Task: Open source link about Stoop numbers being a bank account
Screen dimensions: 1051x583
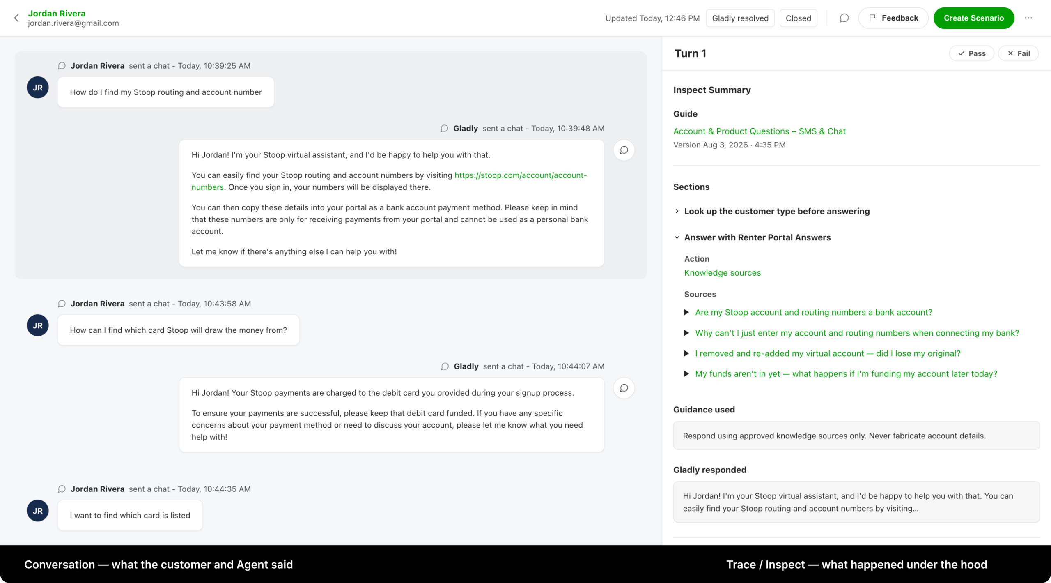Action: [x=813, y=312]
